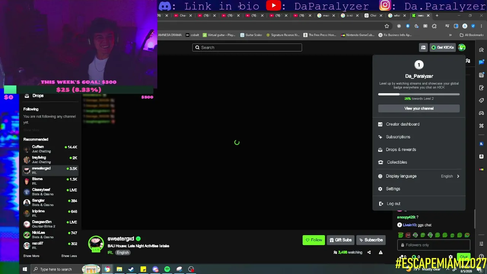Open treyliving's channel in Recommended
Image resolution: width=487 pixels, height=274 pixels.
[x=50, y=159]
